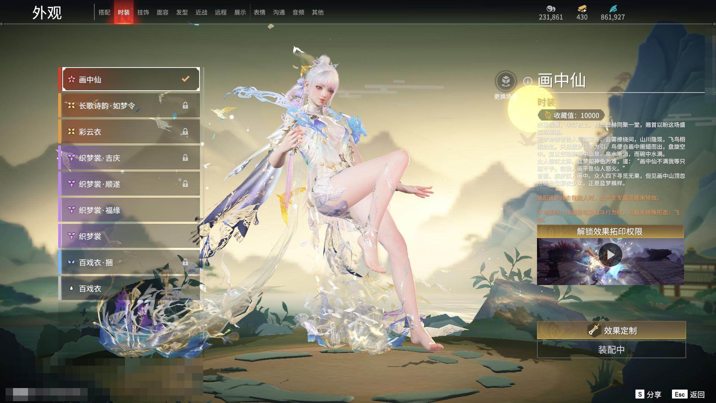The width and height of the screenshot is (716, 403).
Task: Click the lock icon on 彩云衣
Action: coord(185,132)
